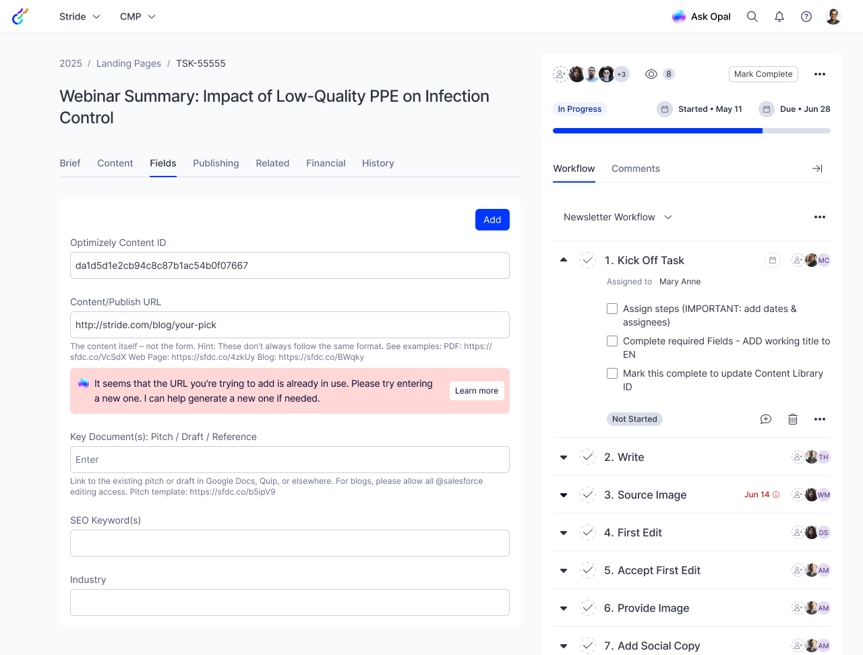
Task: Tick the 'Complete required Fields' checkbox
Action: (x=612, y=341)
